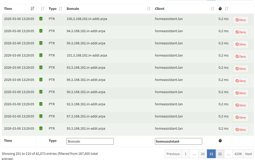Jump to page 22
Viewport: 255px width, 160px height.
tap(220, 154)
